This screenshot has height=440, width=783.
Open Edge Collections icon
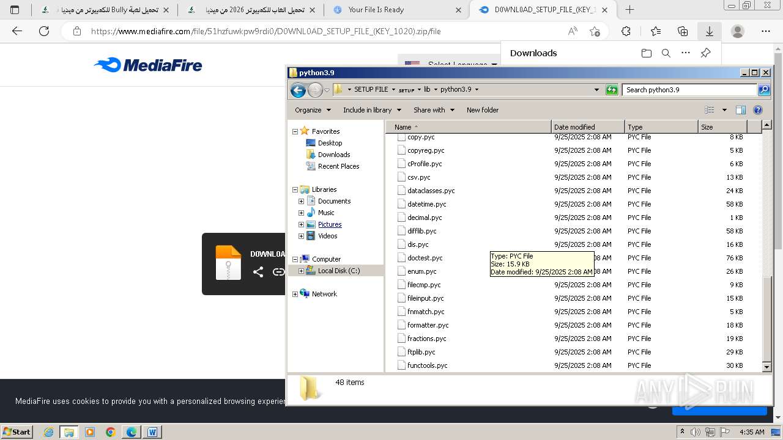click(x=683, y=31)
